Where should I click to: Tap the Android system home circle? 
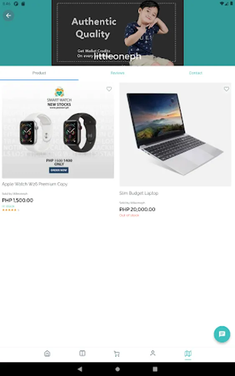(x=117, y=369)
